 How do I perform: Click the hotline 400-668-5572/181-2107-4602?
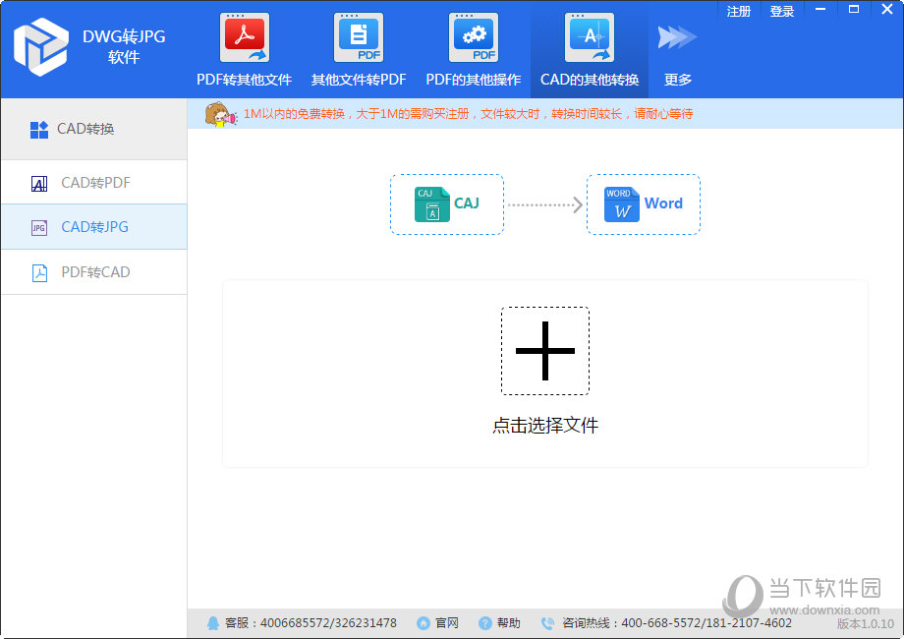tap(706, 623)
